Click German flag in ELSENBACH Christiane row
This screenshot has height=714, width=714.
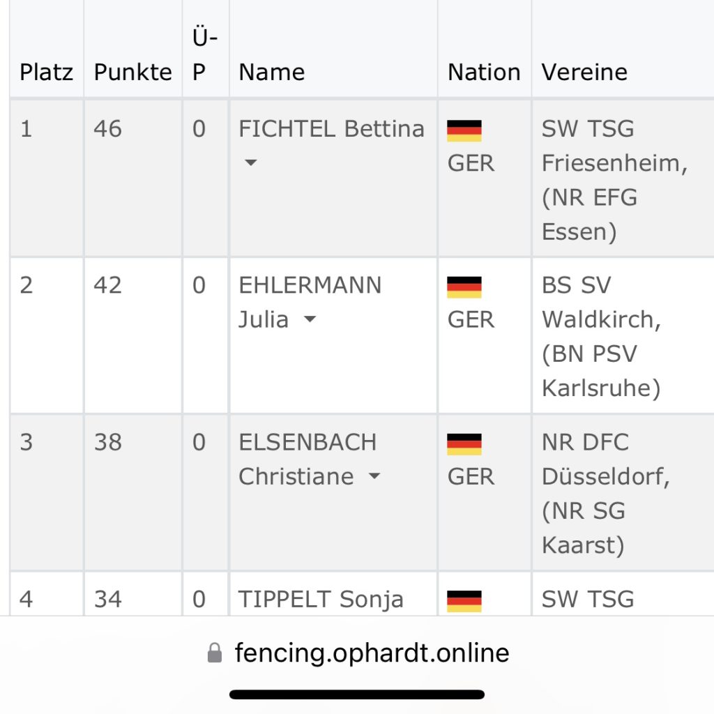click(x=464, y=444)
